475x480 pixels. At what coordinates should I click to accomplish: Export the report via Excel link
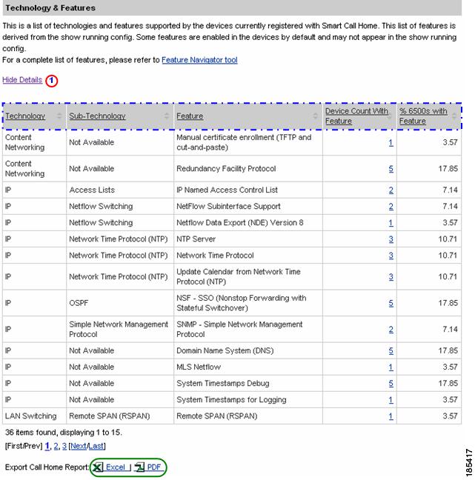[x=116, y=467]
